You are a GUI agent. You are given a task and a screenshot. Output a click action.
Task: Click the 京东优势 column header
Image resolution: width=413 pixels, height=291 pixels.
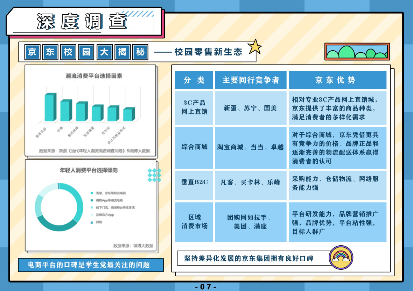[x=338, y=80]
